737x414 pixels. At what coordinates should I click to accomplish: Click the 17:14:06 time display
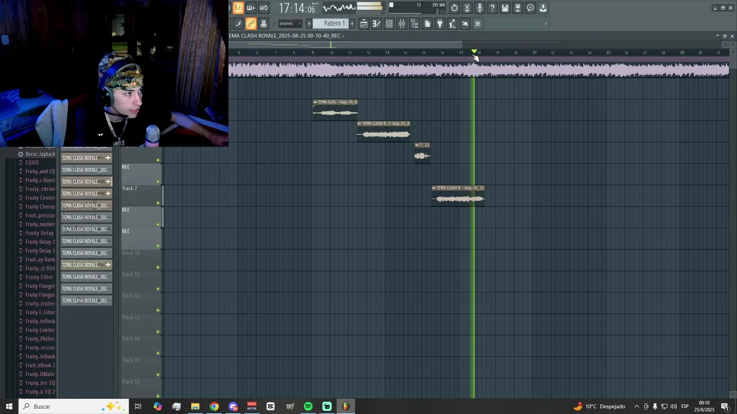(x=297, y=8)
